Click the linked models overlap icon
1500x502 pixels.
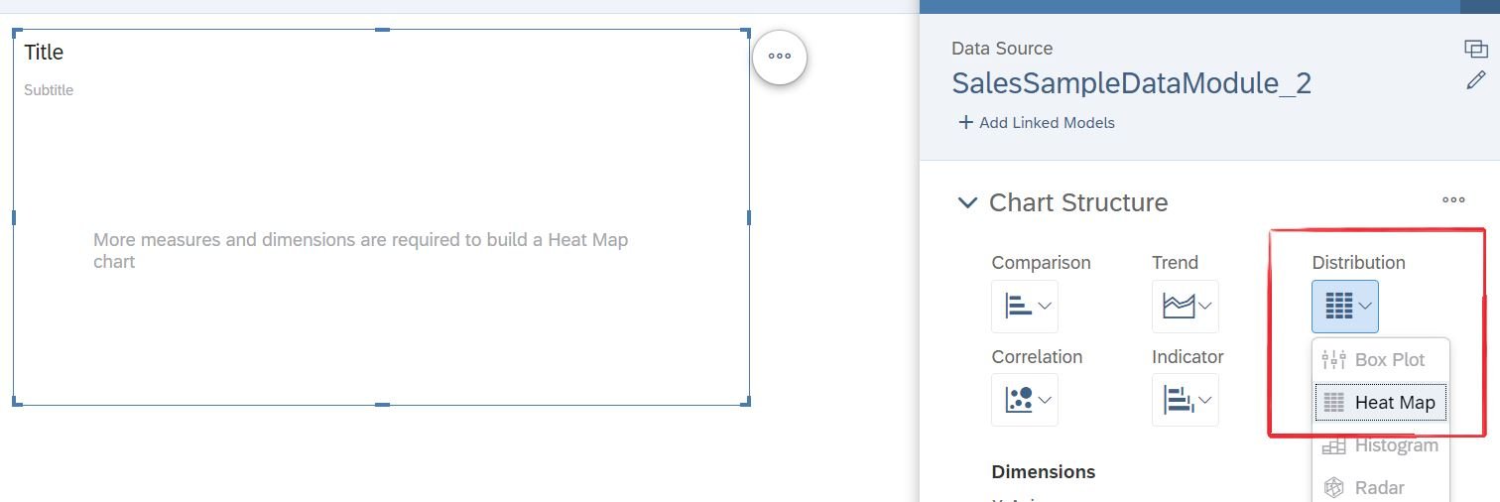coord(1476,49)
